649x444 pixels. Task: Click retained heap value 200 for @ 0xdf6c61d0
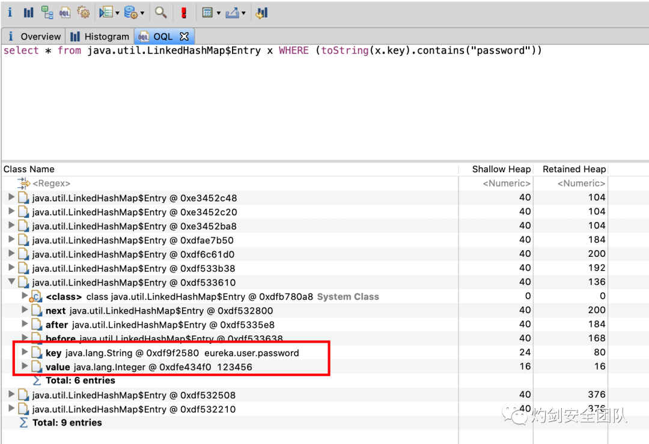pyautogui.click(x=597, y=254)
